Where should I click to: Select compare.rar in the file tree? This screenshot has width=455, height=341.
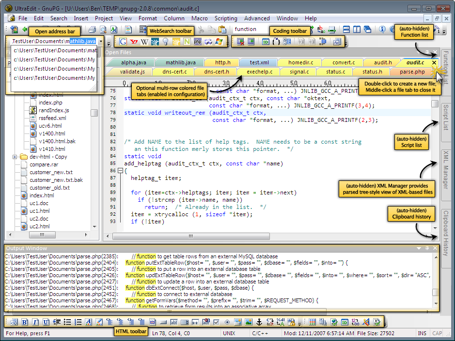click(x=44, y=164)
